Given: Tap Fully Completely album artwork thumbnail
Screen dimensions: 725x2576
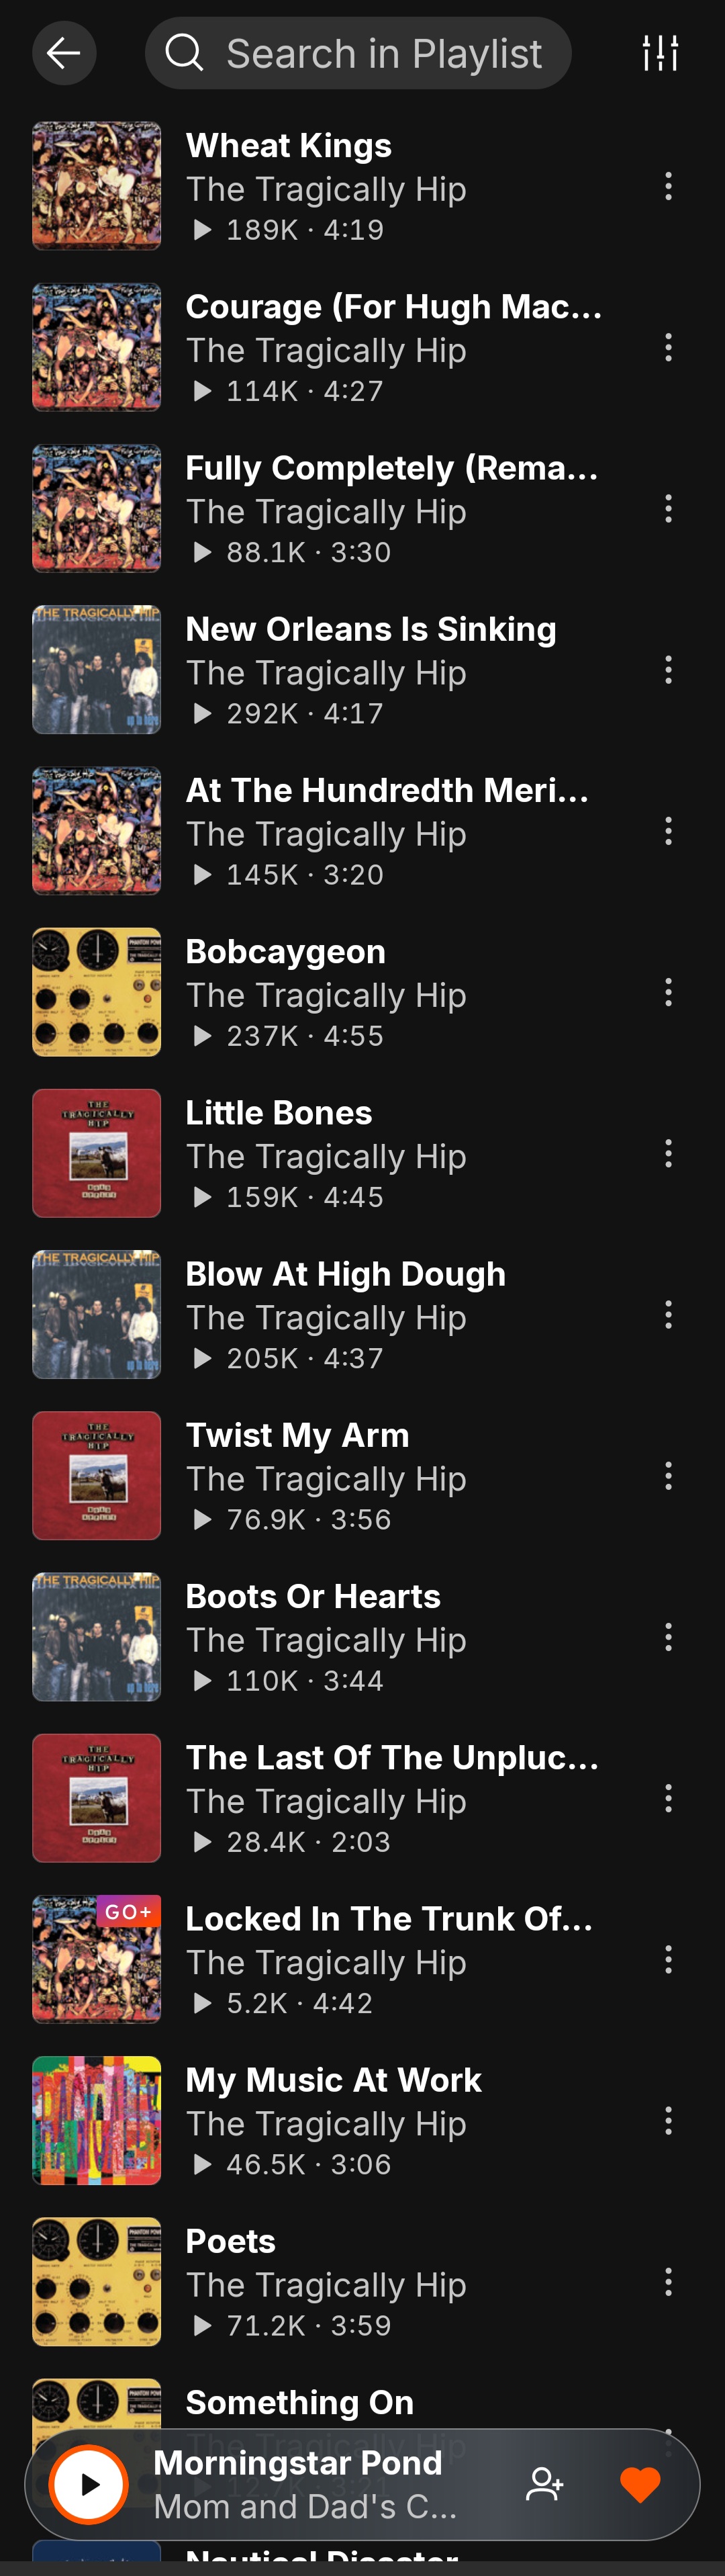Looking at the screenshot, I should coord(96,508).
